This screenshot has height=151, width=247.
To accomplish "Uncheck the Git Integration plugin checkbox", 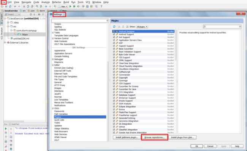I will (114, 124).
